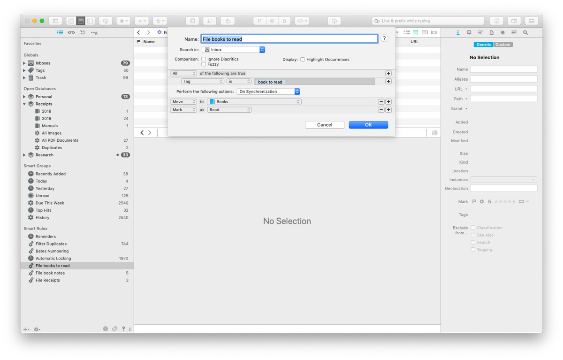Expand the Inboxes group
563x360 pixels.
24,63
